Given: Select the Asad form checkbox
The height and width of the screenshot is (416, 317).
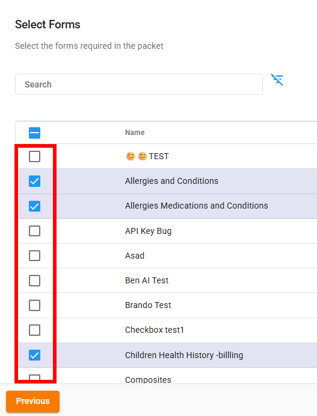Looking at the screenshot, I should click(35, 256).
